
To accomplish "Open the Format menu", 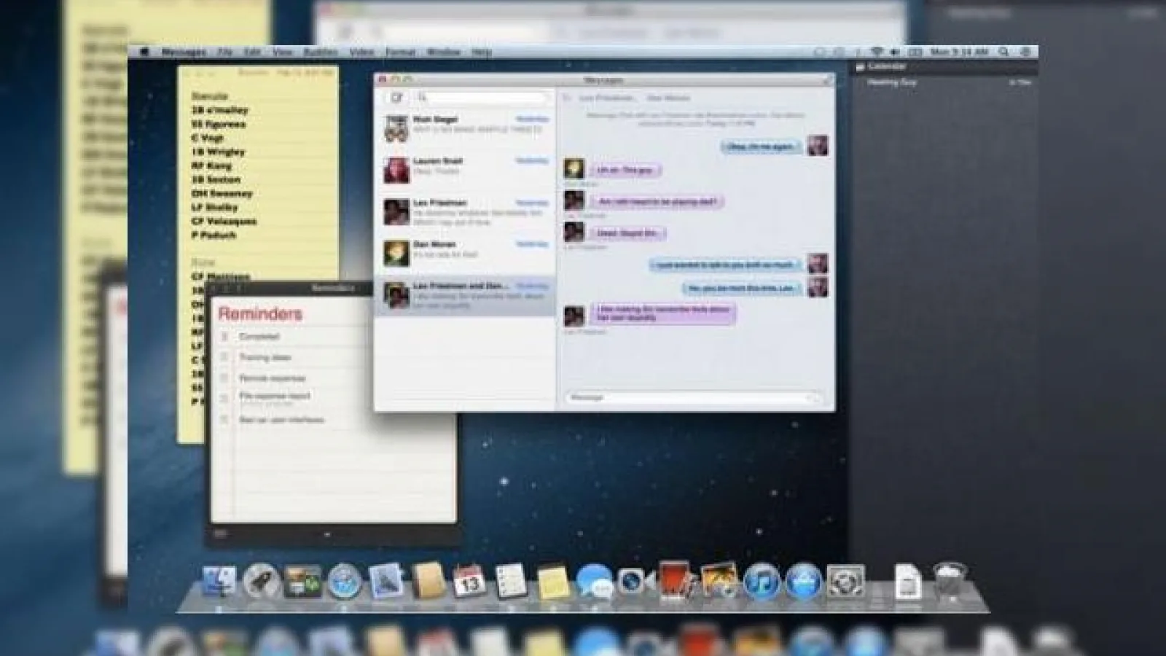I will (x=400, y=52).
